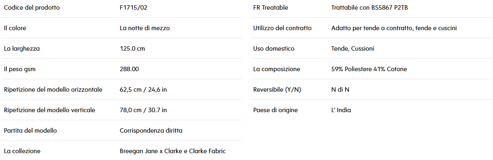Click the 'Partita del modello' label
The image size is (493, 160).
31,131
